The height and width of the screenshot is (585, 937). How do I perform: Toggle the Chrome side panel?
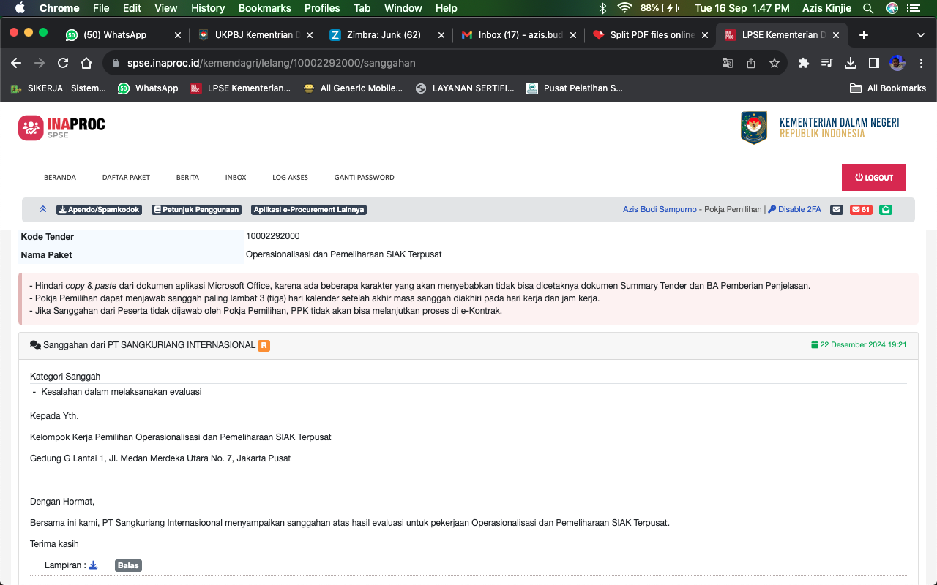pos(873,63)
